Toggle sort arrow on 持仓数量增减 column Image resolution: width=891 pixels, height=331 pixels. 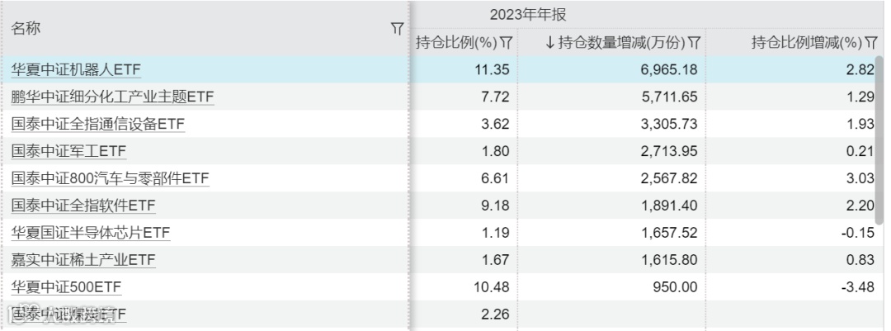[x=549, y=43]
